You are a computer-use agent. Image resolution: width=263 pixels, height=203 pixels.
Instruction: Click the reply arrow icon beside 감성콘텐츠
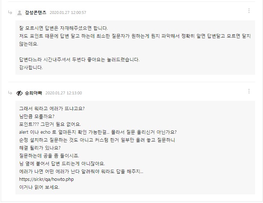click(10, 13)
